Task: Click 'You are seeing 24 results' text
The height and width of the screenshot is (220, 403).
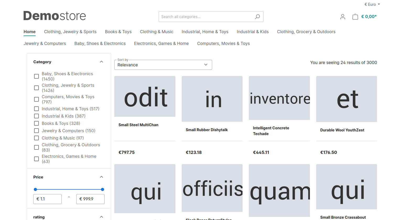Action: 343,62
